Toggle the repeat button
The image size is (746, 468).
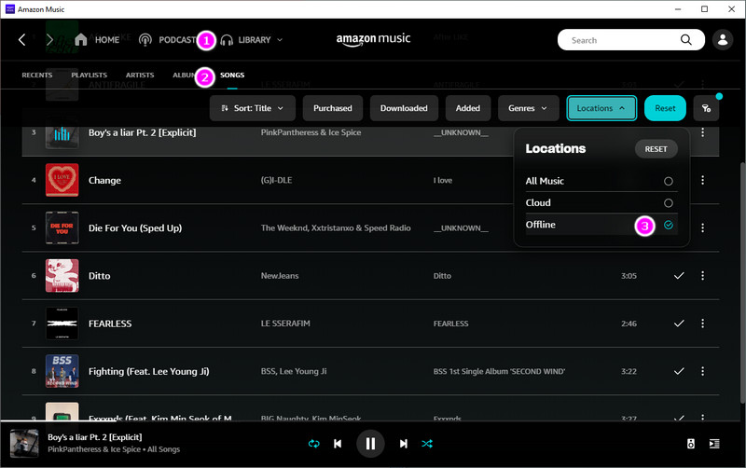coord(314,444)
